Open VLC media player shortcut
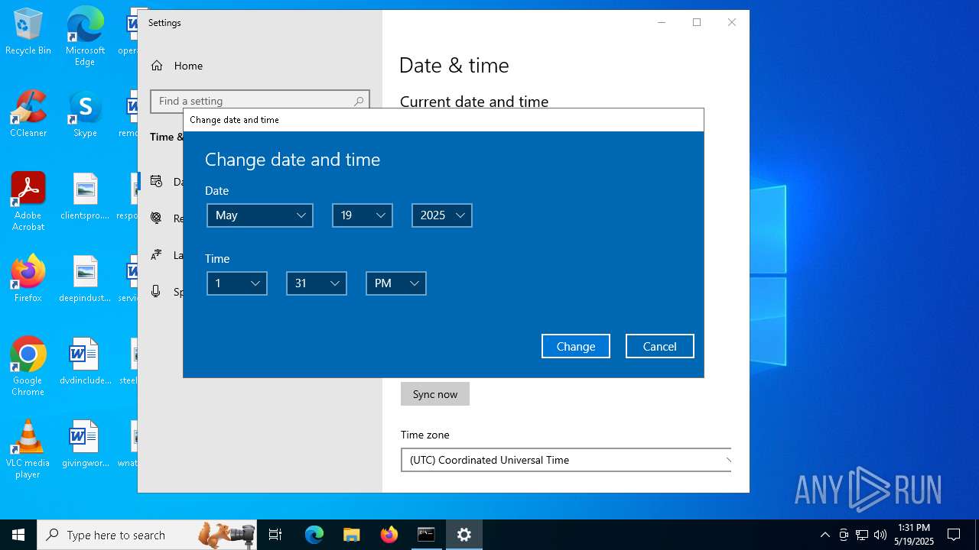Screen dimensions: 979x550 (x=28, y=448)
